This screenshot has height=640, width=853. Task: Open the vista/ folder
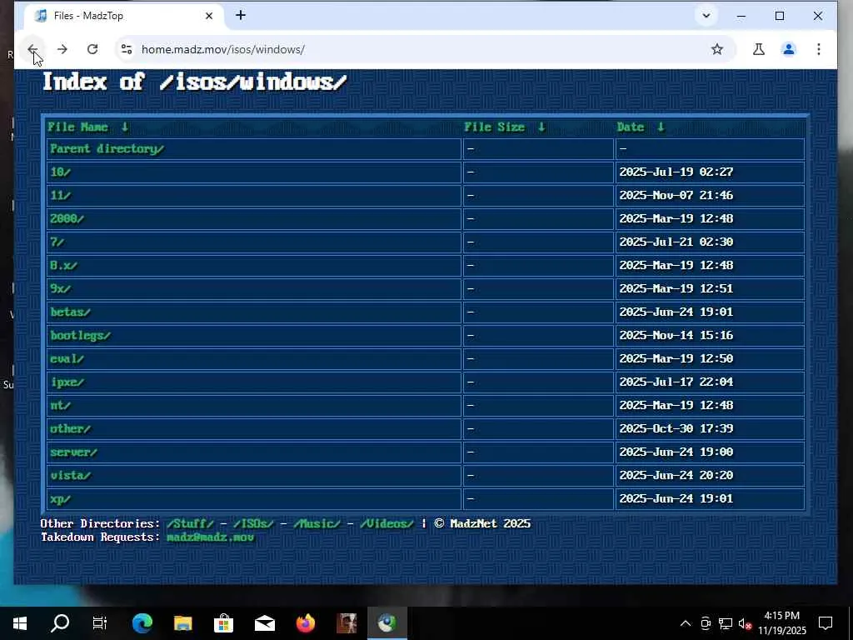pyautogui.click(x=70, y=476)
